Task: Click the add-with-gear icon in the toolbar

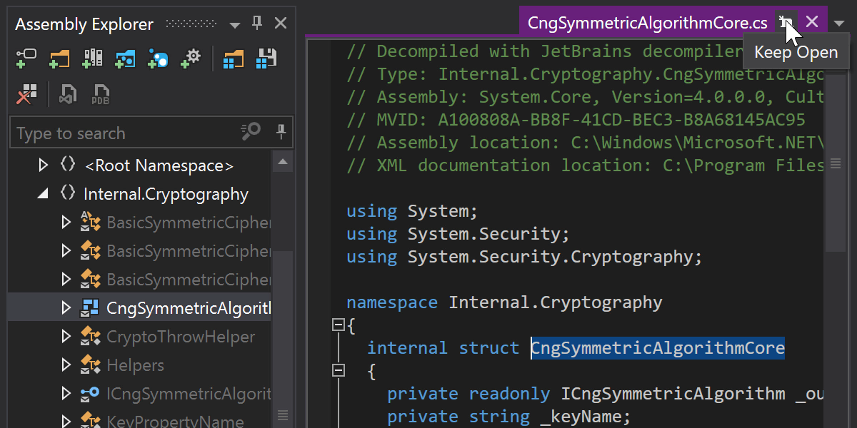Action: pos(191,58)
